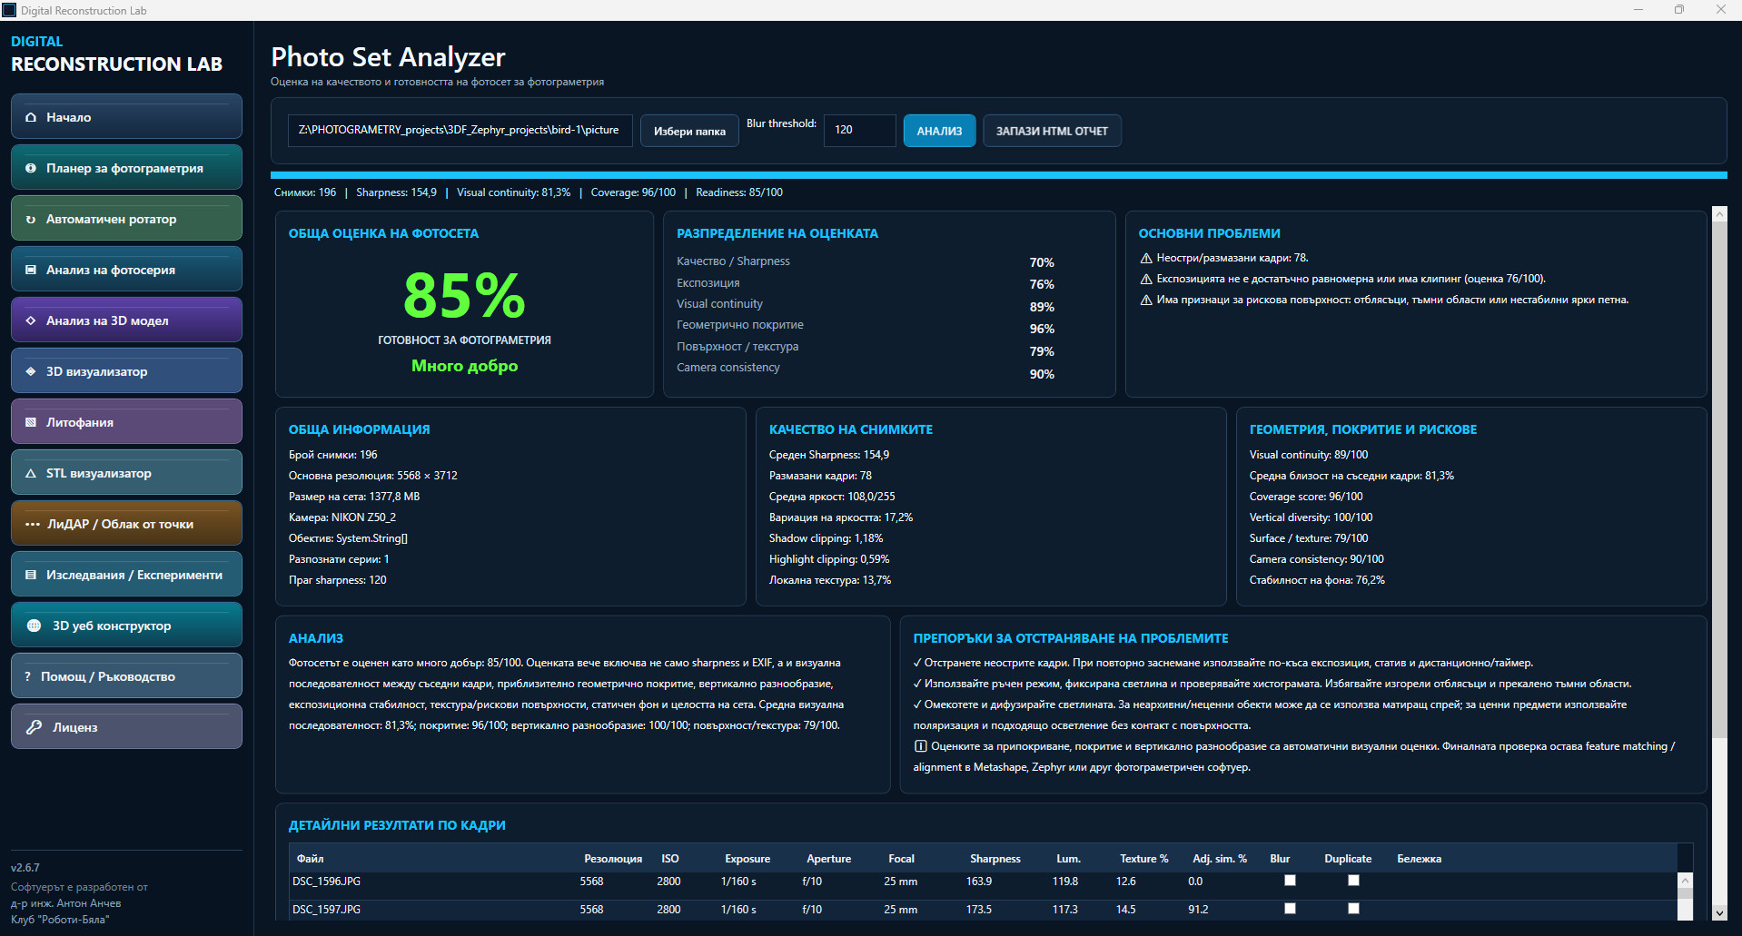Click the results table scrollbar up arrow
This screenshot has width=1742, height=936.
tap(1685, 881)
